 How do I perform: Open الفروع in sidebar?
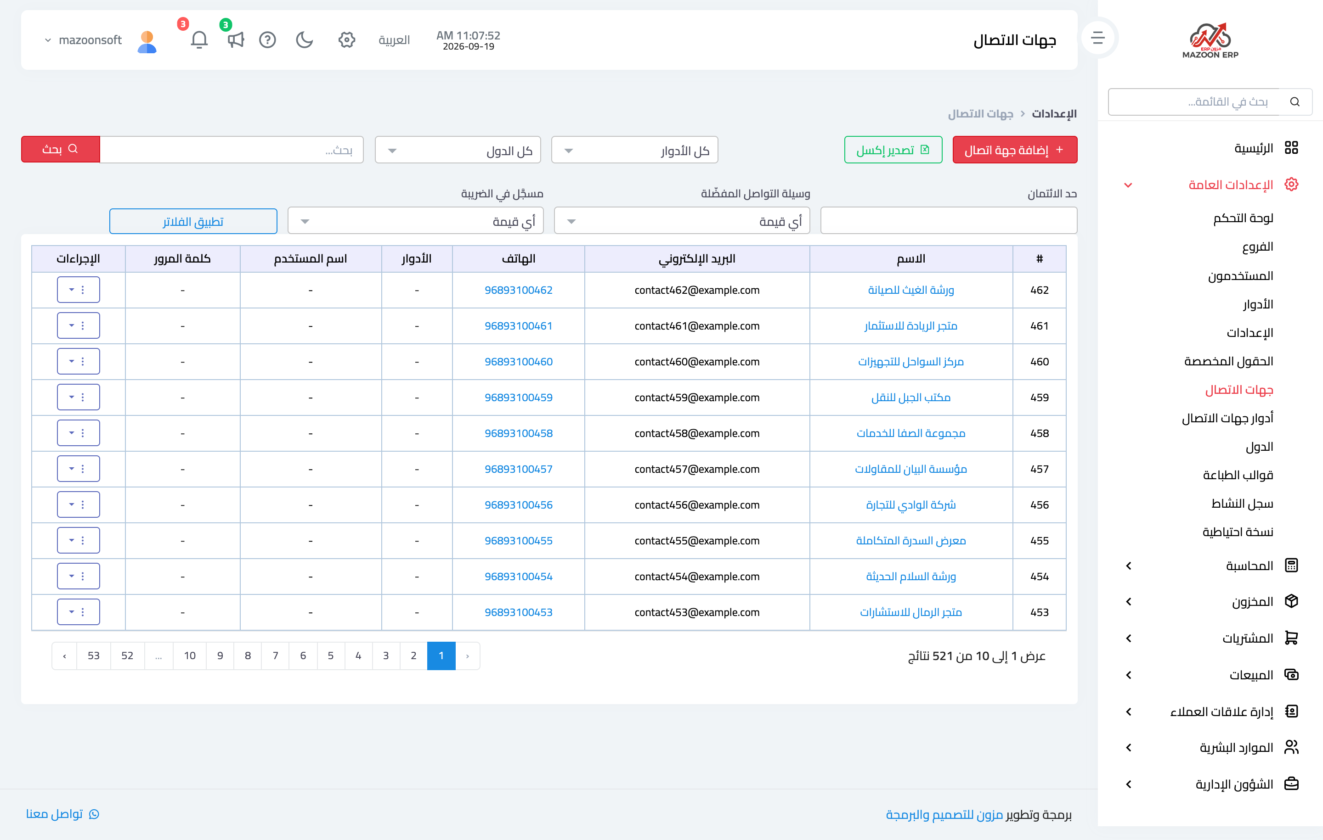click(x=1258, y=246)
